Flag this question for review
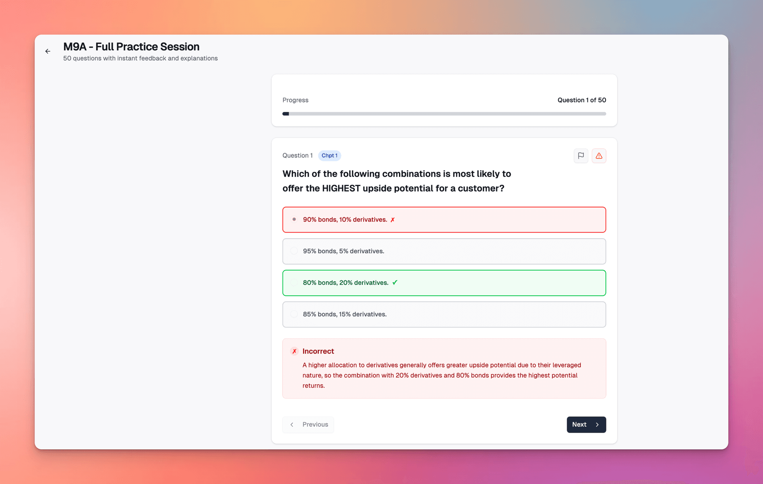Screen dimensions: 763x484 pyautogui.click(x=581, y=156)
